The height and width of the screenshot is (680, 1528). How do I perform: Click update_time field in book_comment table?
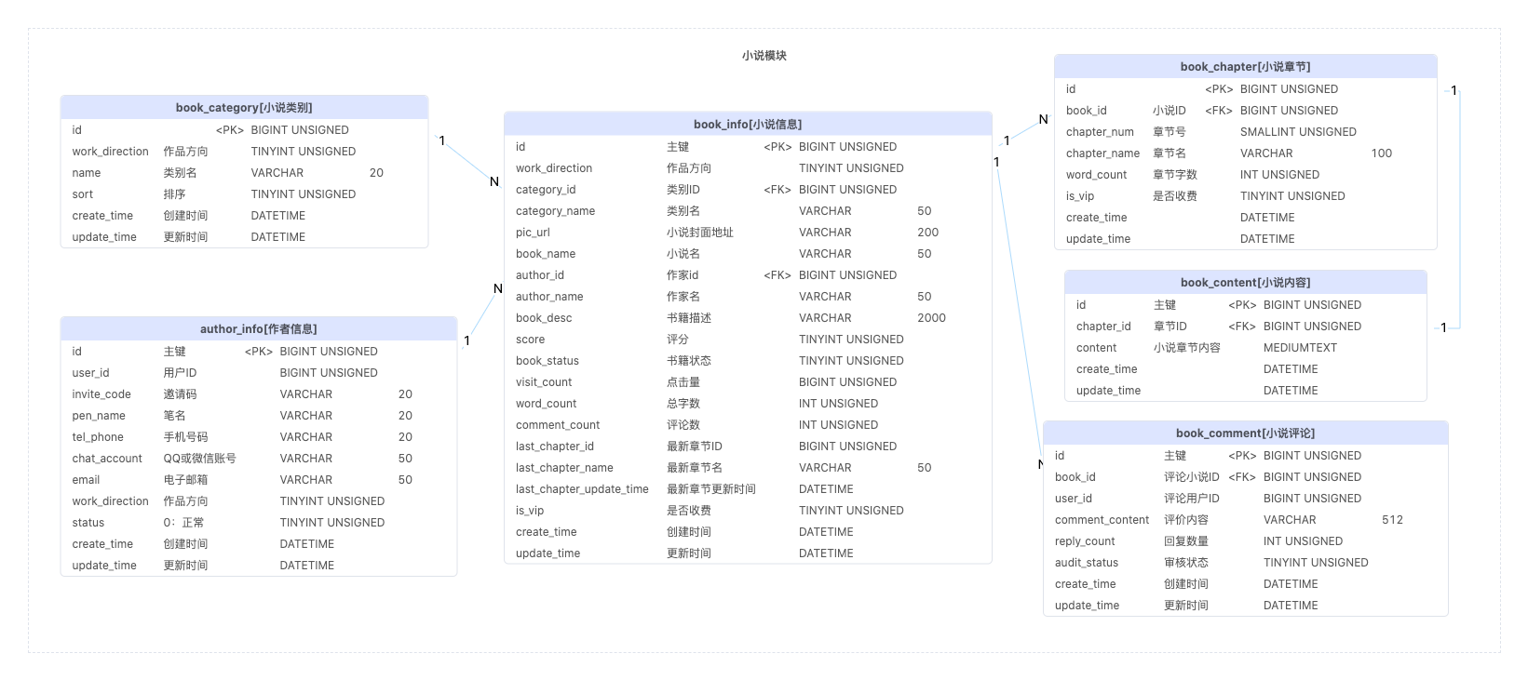(x=1246, y=606)
